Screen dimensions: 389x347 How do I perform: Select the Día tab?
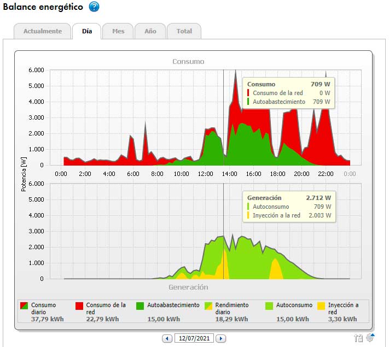87,31
